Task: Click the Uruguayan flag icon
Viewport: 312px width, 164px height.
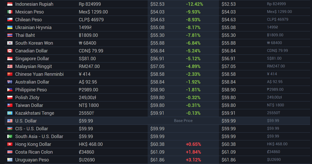Action: 10,160
